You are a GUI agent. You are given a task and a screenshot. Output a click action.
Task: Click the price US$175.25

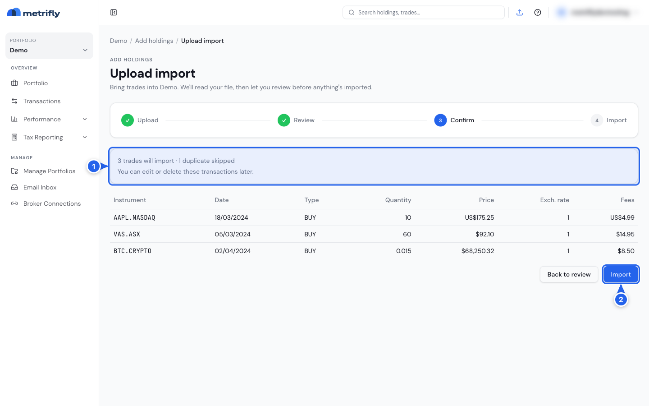[x=480, y=217]
